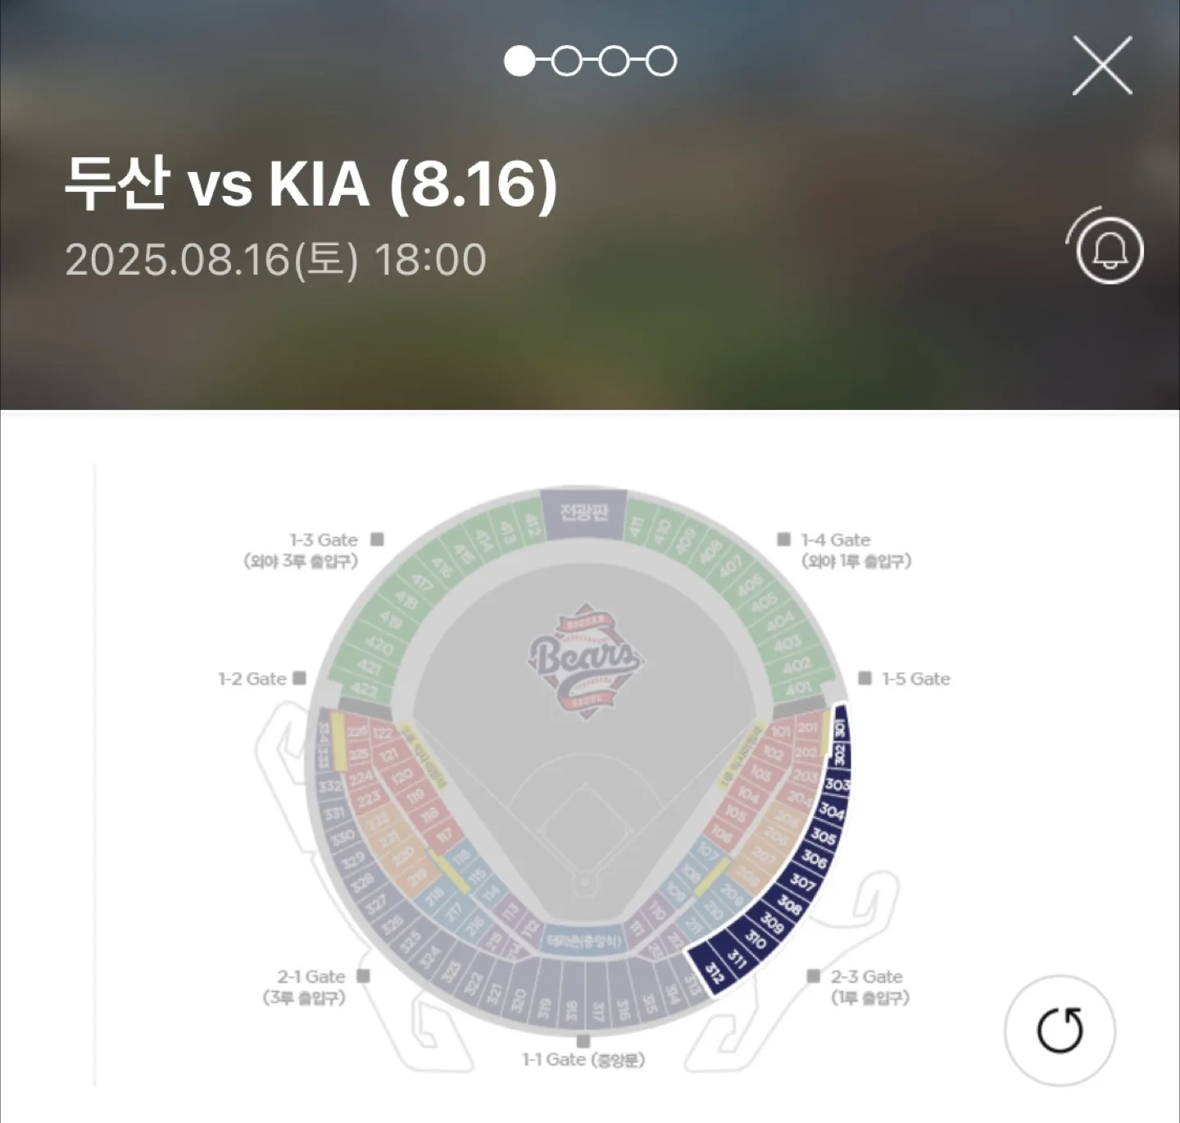Screen dimensions: 1180x1123
Task: Select the first step indicator dot
Action: (x=519, y=61)
